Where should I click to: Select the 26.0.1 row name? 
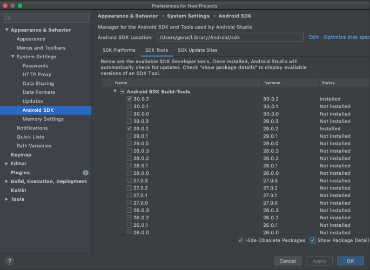click(x=140, y=225)
